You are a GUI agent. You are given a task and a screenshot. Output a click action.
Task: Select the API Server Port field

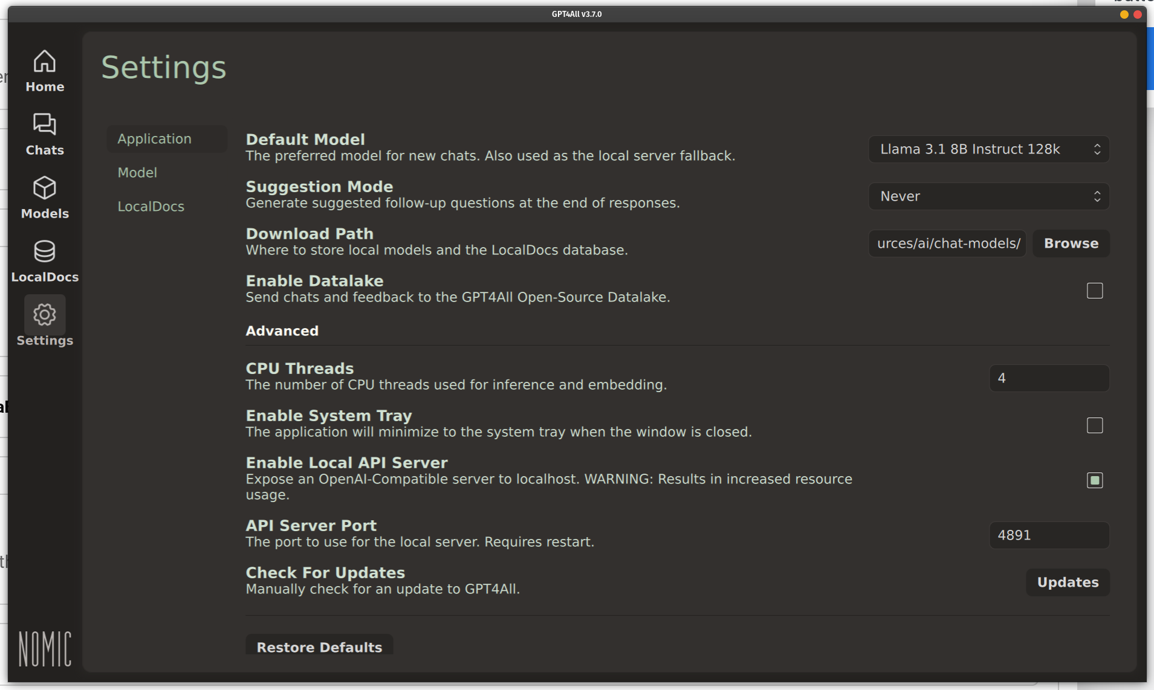click(1049, 535)
